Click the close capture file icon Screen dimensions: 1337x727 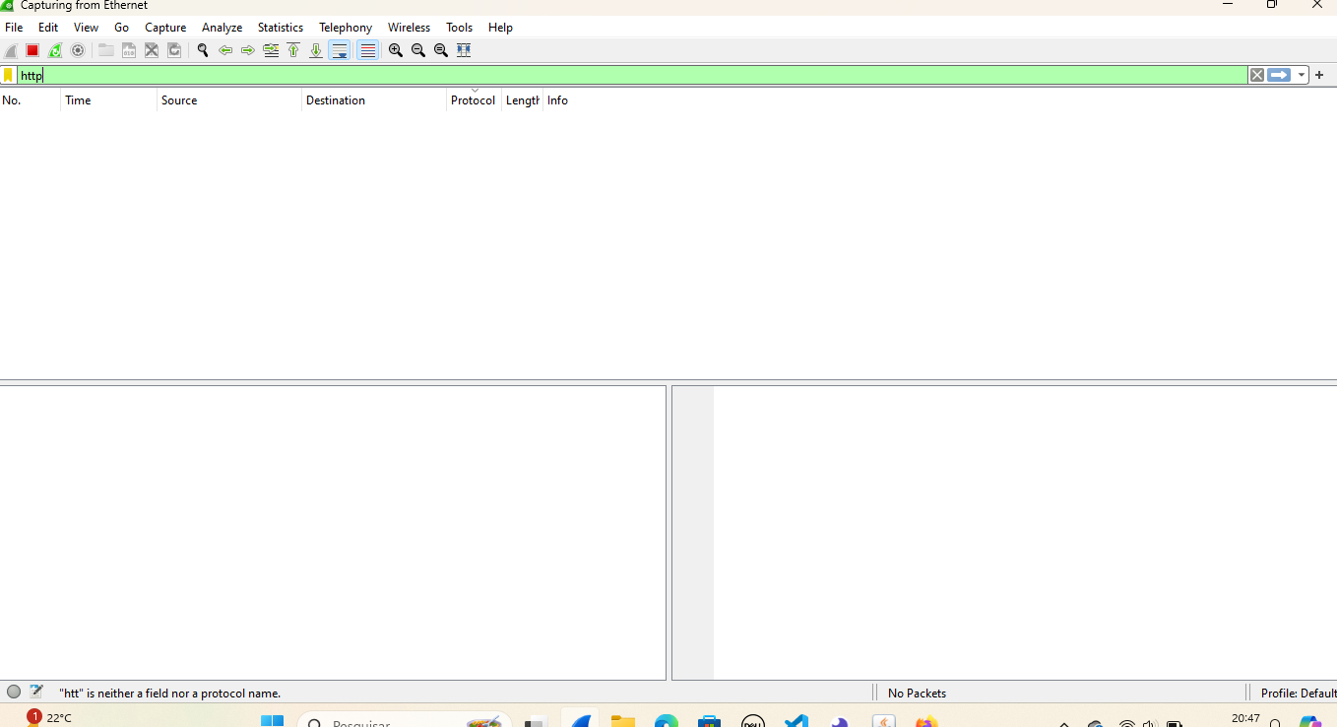(152, 50)
